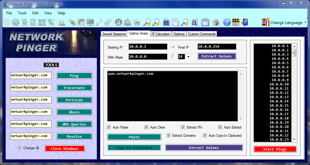
Task: Click the binoculars toolbar icon
Action: pos(136,22)
